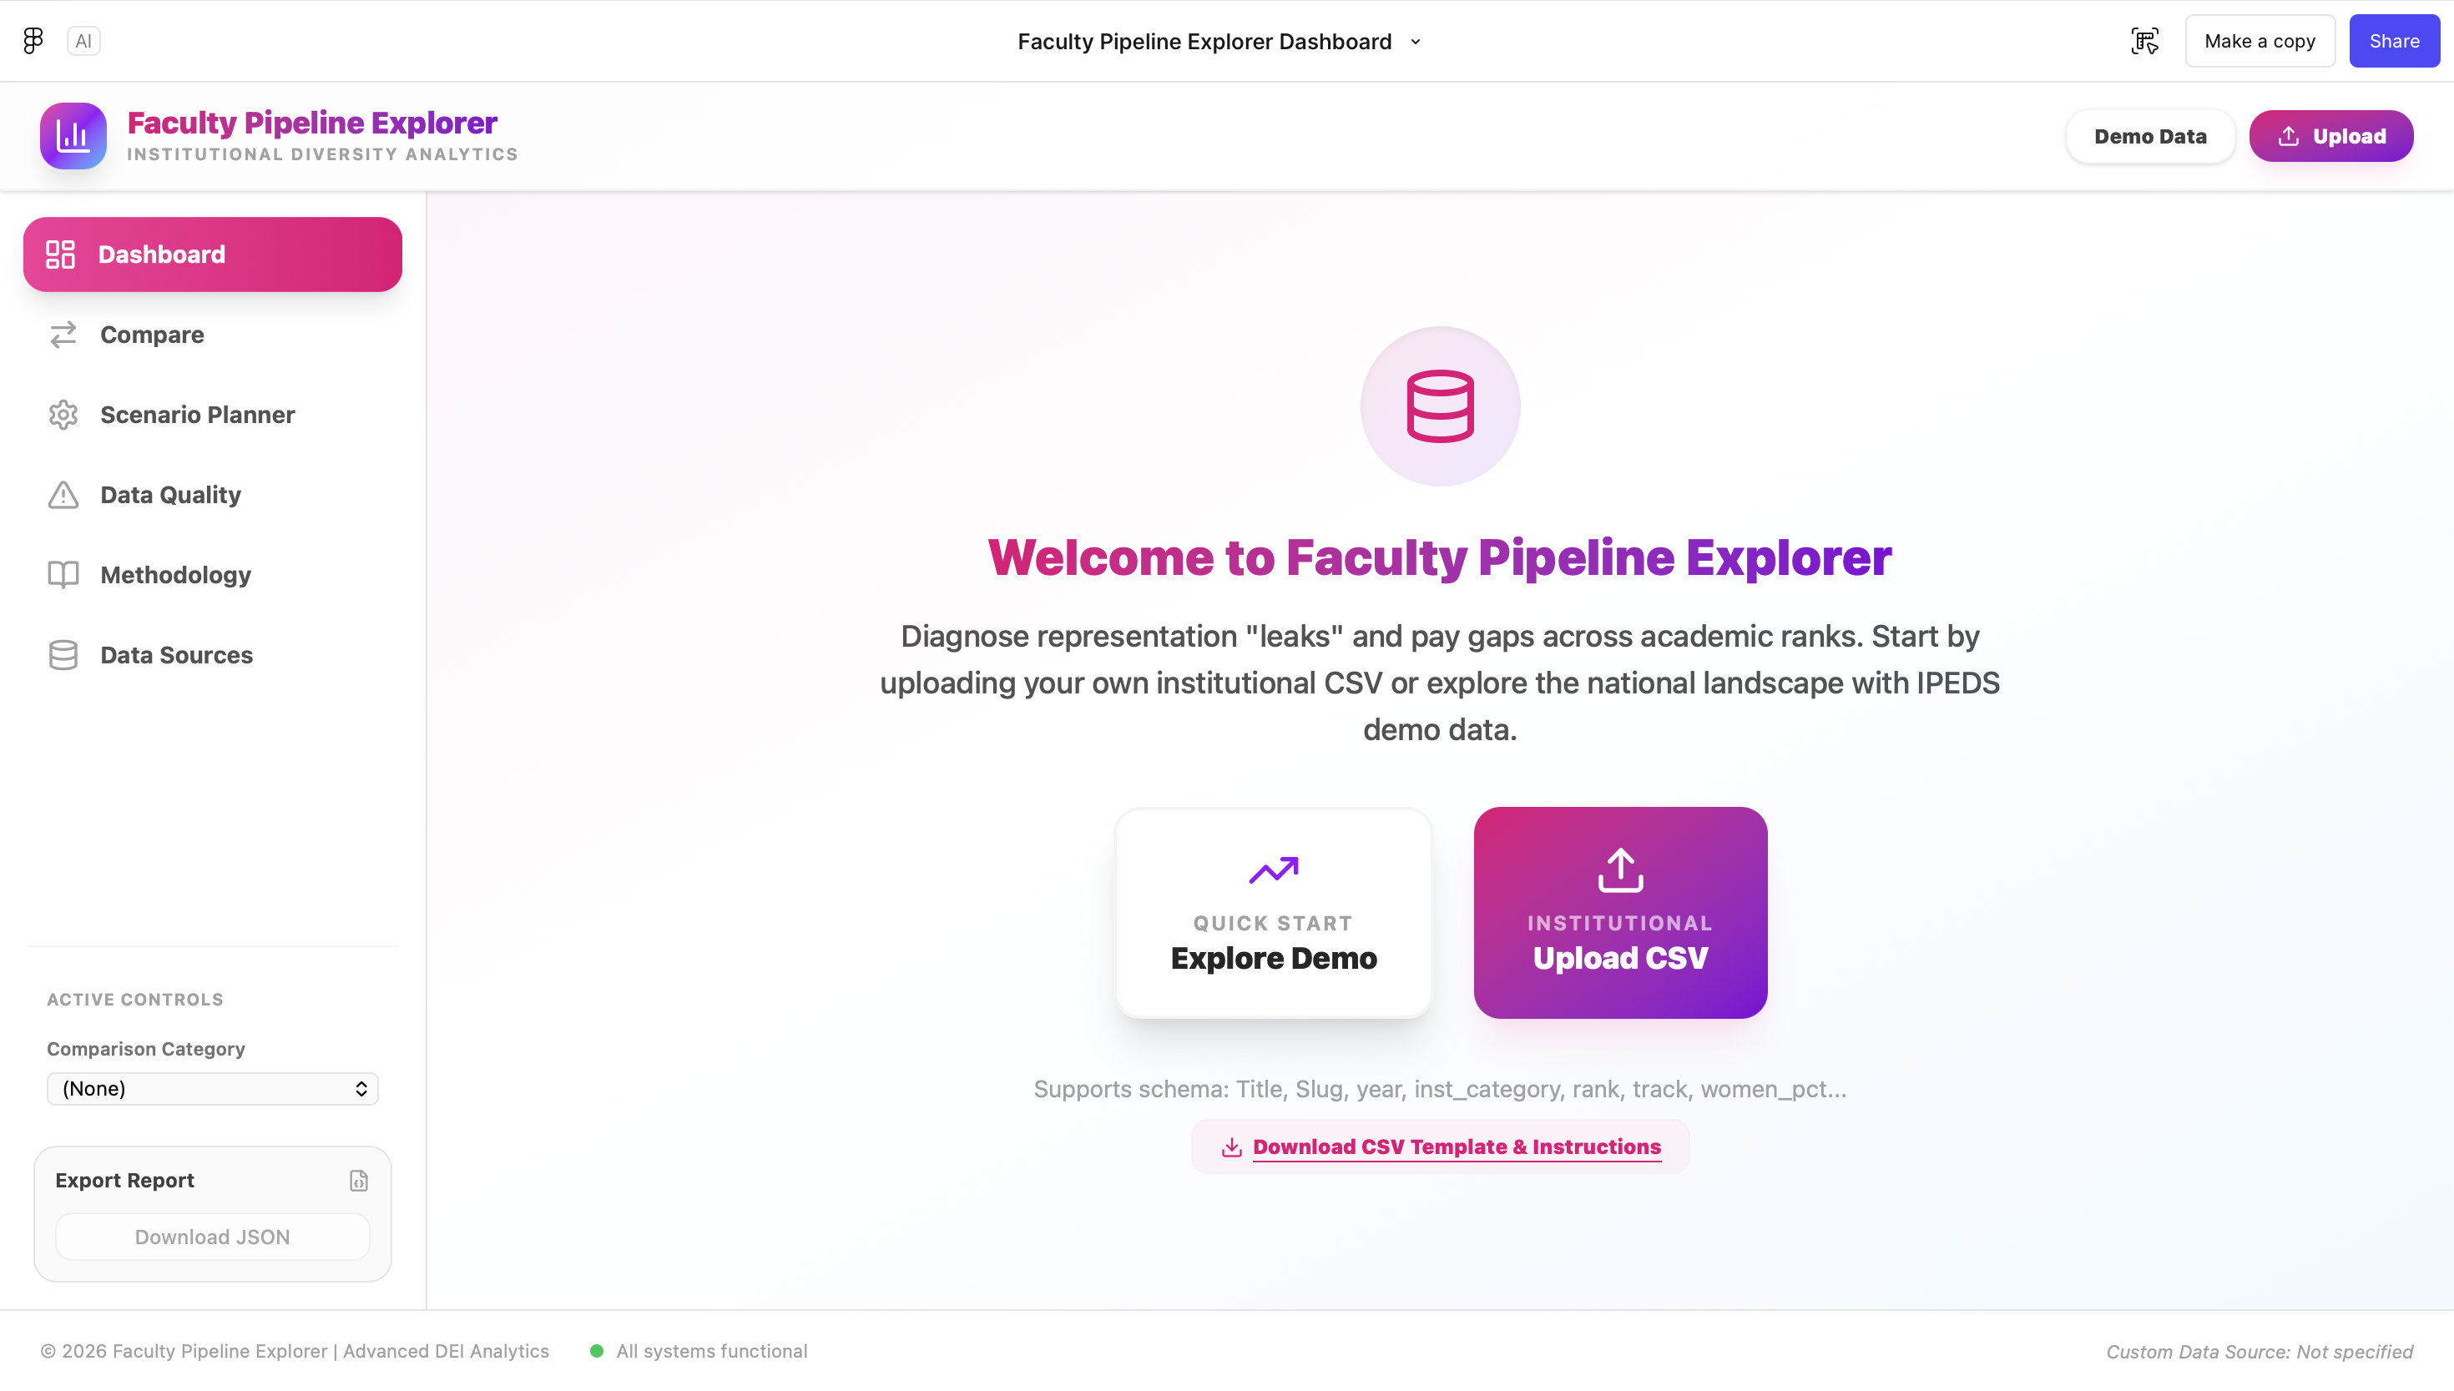Click the Upload button in header
The height and width of the screenshot is (1391, 2454).
2330,136
